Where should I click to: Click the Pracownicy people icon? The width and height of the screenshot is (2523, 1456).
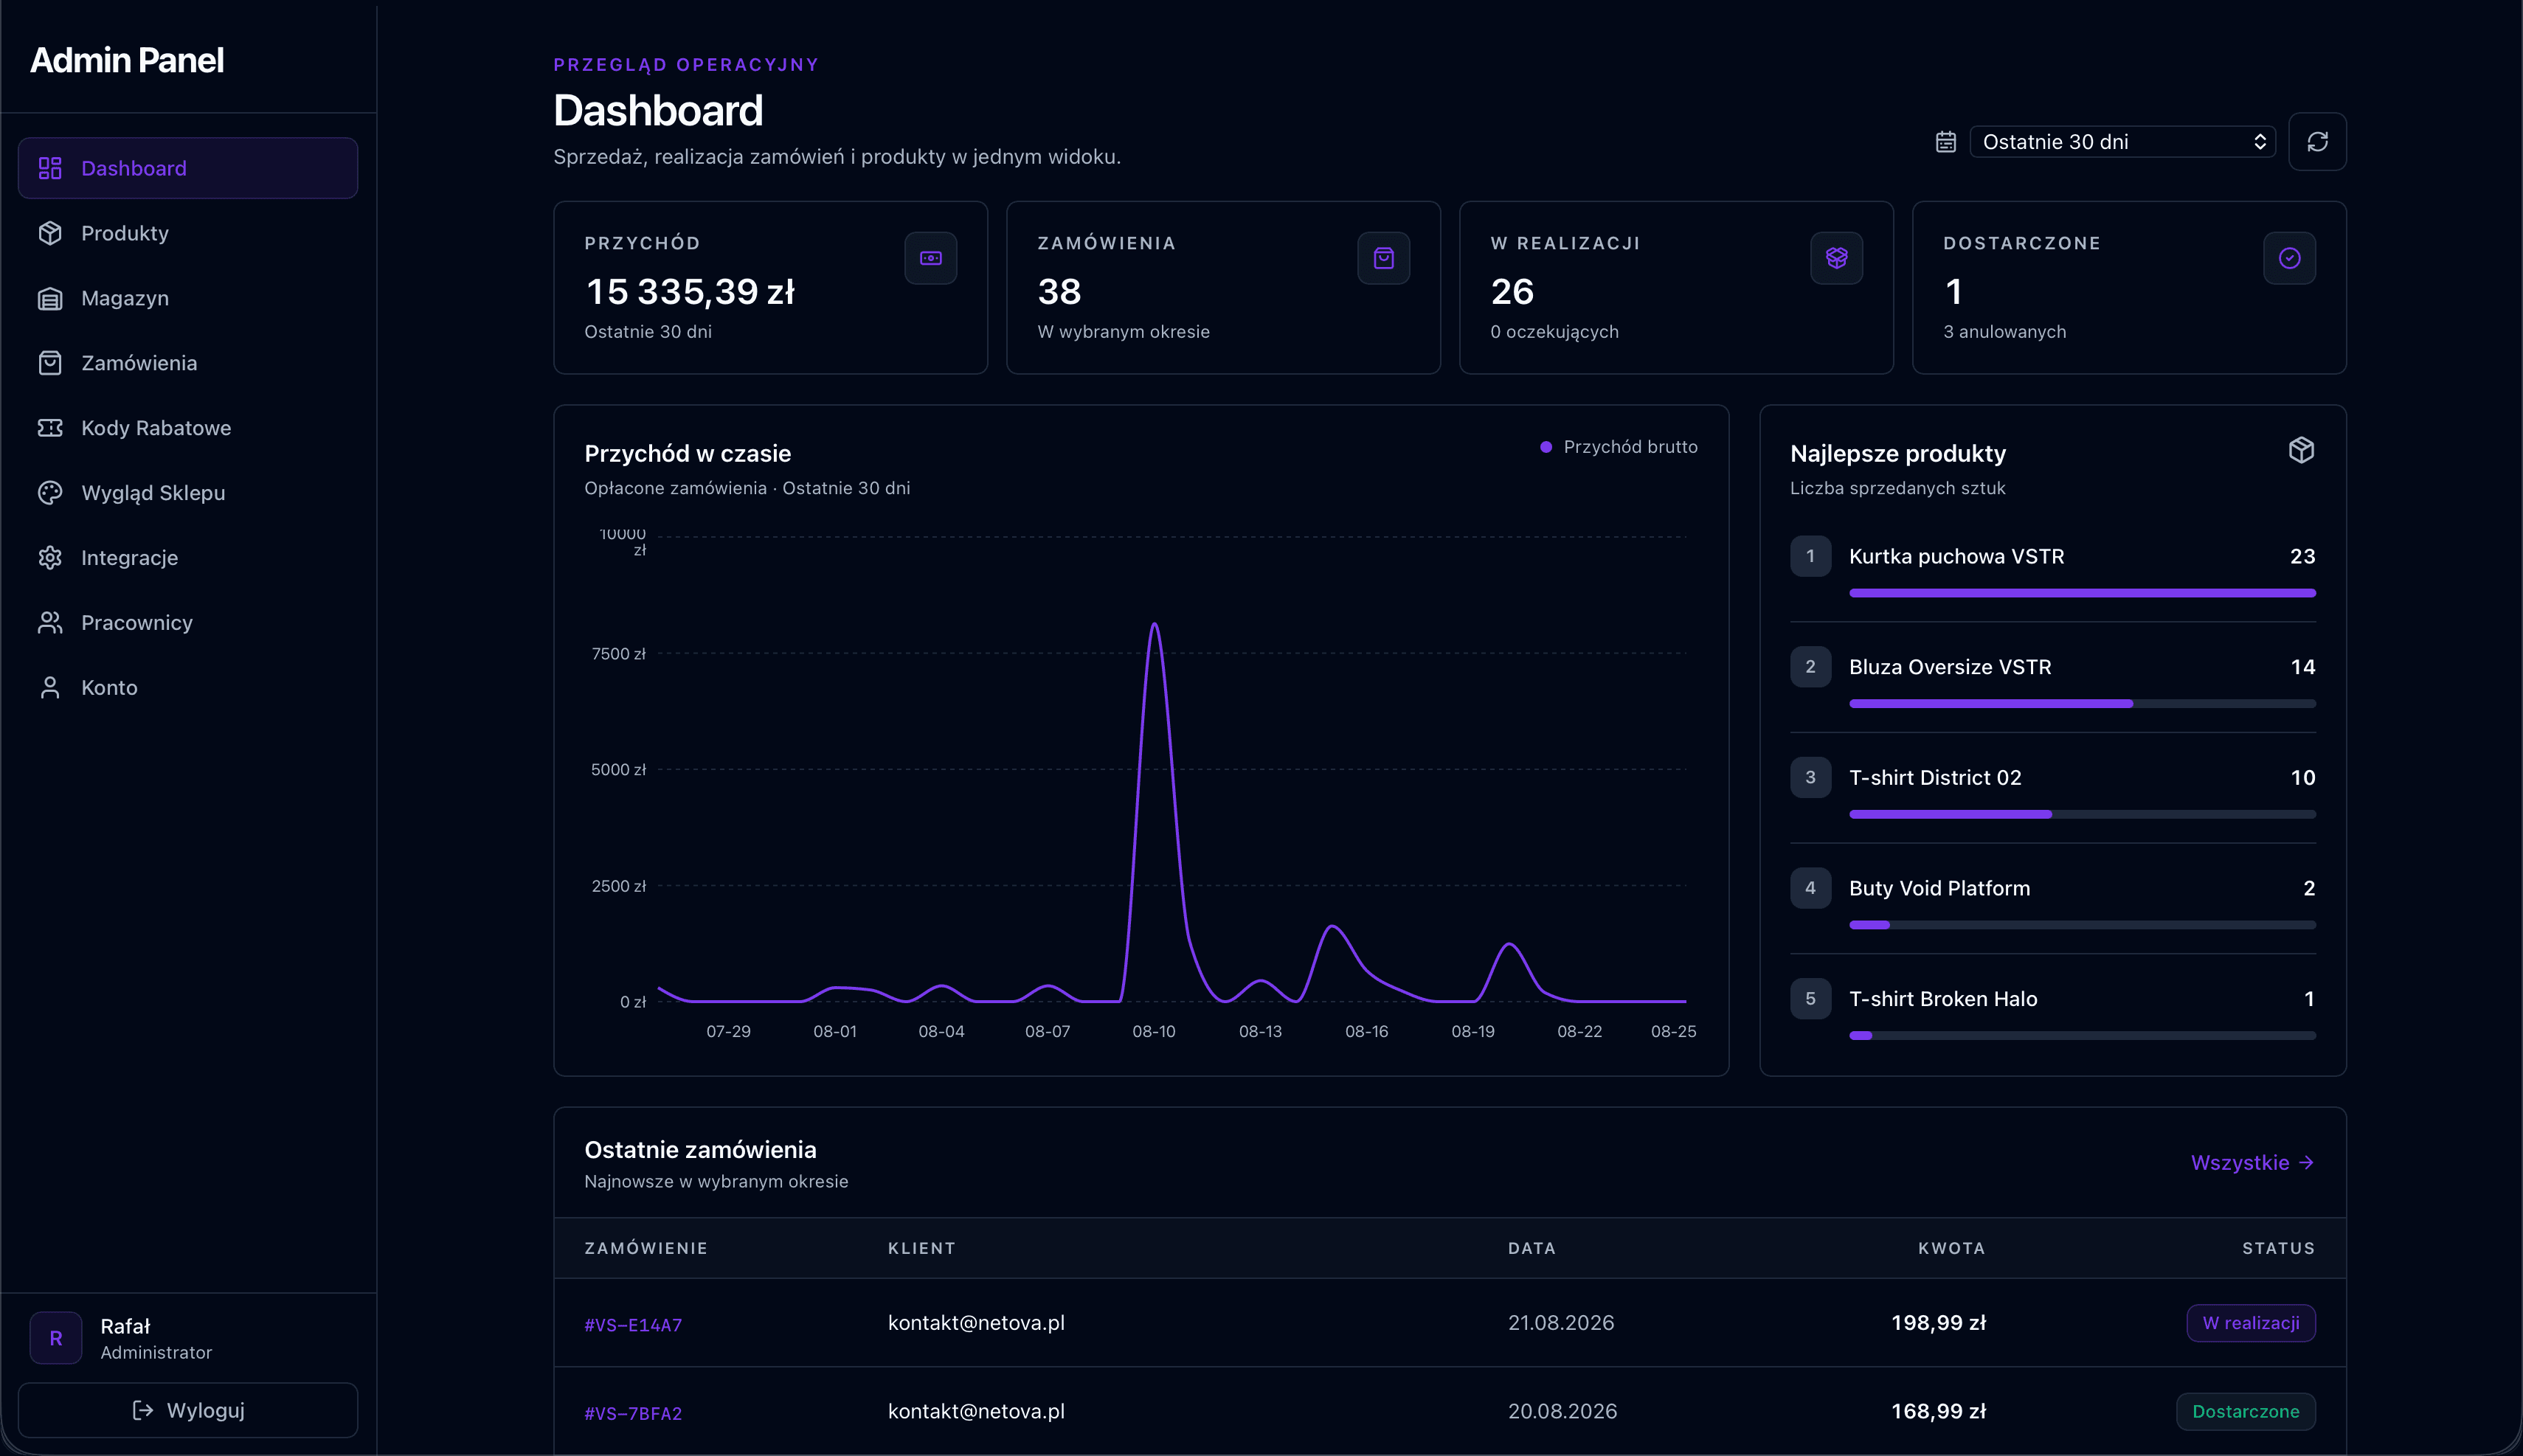tap(50, 623)
